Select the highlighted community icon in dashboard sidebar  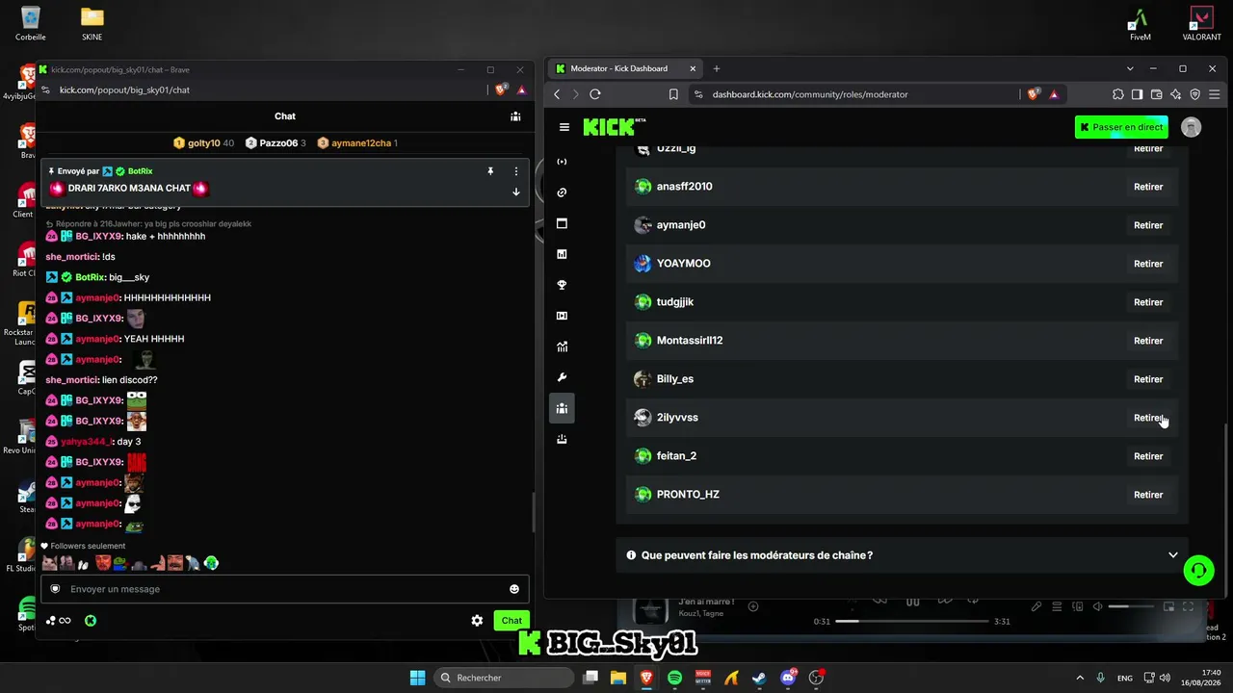point(563,408)
